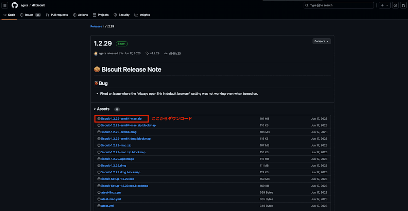Image resolution: width=408 pixels, height=211 pixels.
Task: Open the hamburger navigation menu
Action: click(5, 5)
